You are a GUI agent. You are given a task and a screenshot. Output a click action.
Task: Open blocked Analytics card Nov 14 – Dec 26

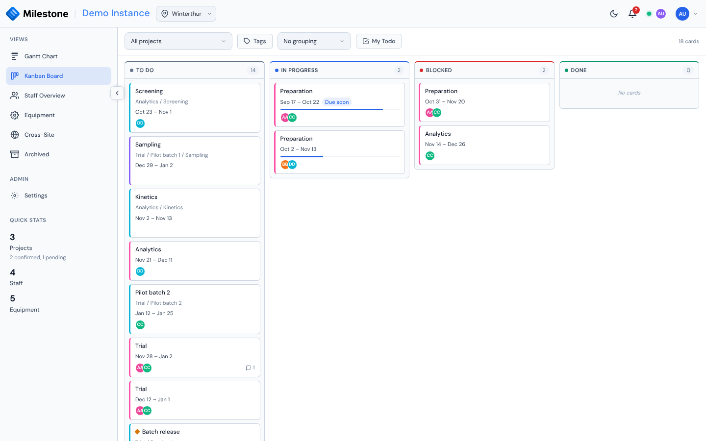[484, 146]
